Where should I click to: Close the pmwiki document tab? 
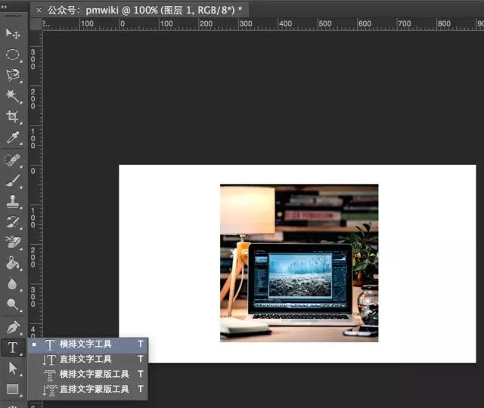tap(39, 10)
